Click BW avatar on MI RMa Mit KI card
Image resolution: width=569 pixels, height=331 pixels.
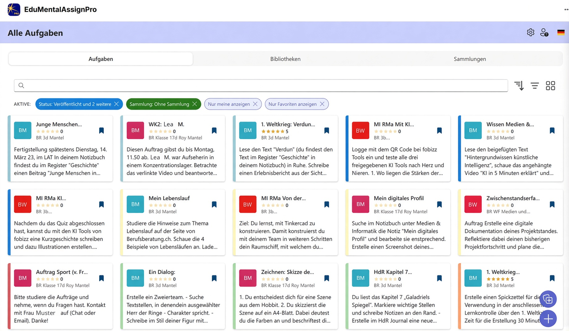(360, 130)
